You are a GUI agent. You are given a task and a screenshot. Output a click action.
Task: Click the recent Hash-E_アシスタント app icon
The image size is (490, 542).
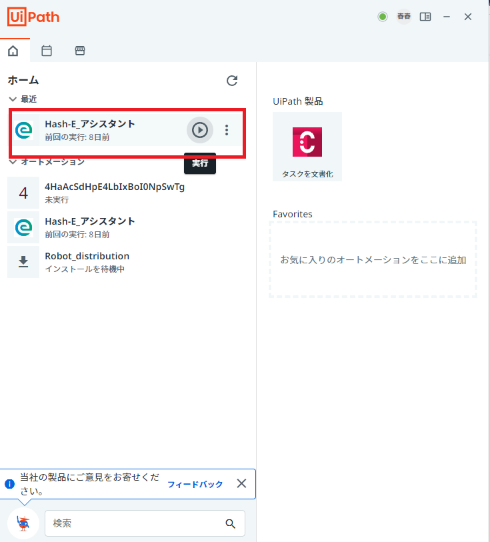coord(24,130)
